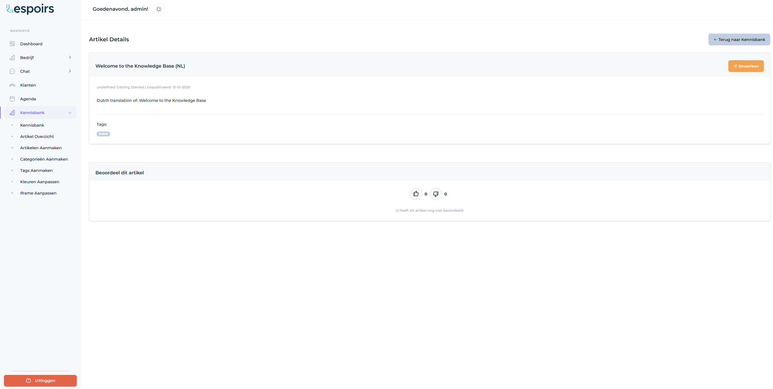Collapse the Kennisbank menu chevron

point(70,113)
